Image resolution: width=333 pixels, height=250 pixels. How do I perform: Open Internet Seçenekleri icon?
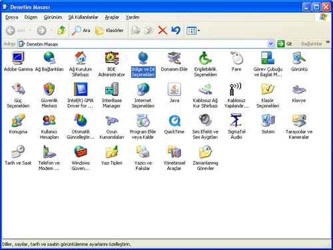pyautogui.click(x=143, y=95)
